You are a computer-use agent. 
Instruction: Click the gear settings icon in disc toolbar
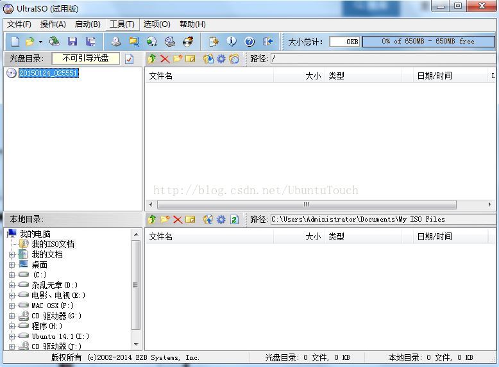(221, 59)
